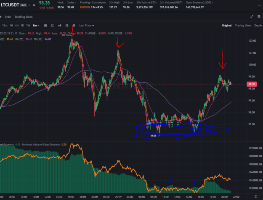
Task: Click the last price 98.38 header value
Action: pyautogui.click(x=44, y=3)
